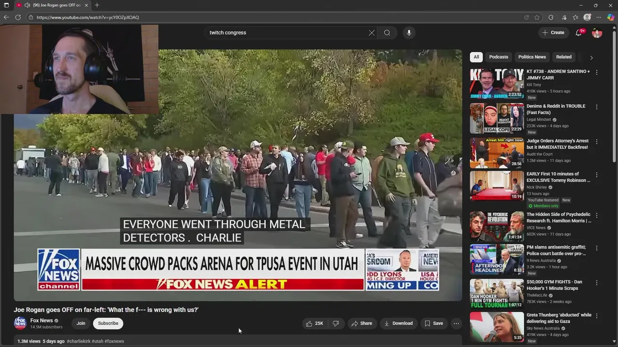The image size is (618, 347).
Task: Open Greta Thunberg 'abducted' video title
Action: (559, 318)
